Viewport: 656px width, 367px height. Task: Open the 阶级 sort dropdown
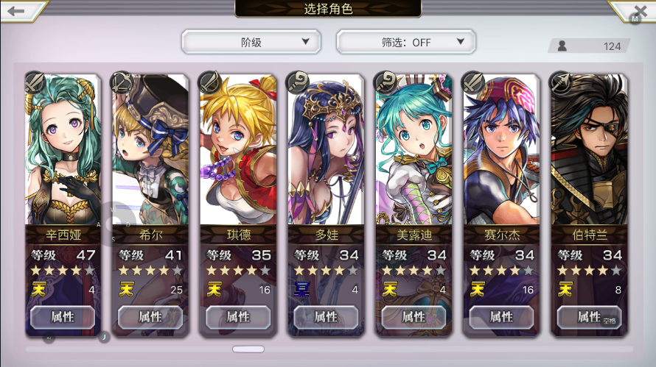[251, 42]
